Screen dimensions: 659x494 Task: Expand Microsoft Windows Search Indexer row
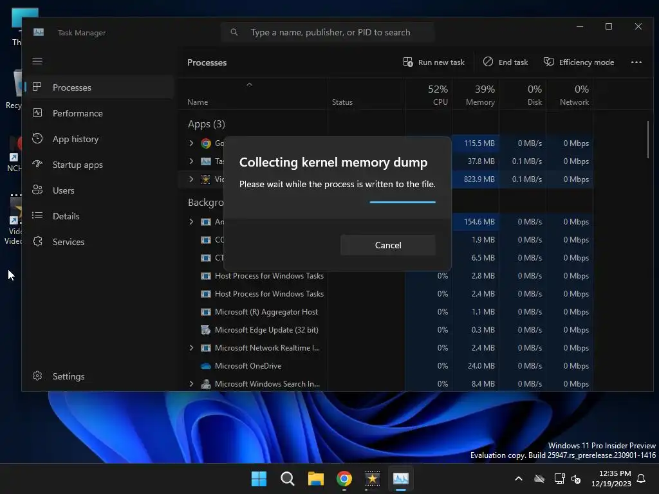191,383
